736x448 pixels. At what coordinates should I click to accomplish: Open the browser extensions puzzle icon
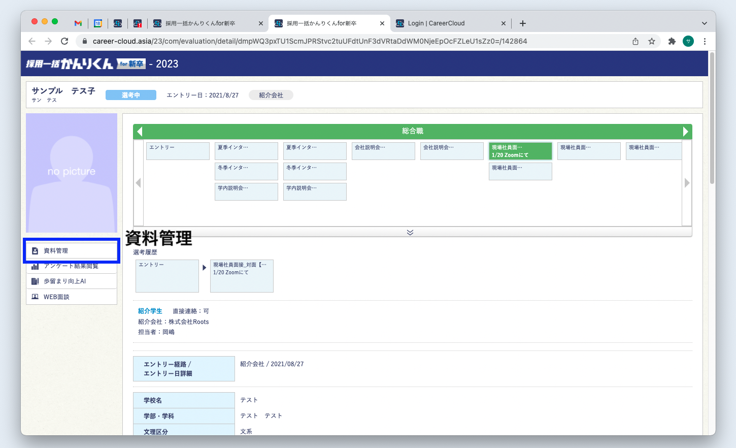tap(672, 41)
